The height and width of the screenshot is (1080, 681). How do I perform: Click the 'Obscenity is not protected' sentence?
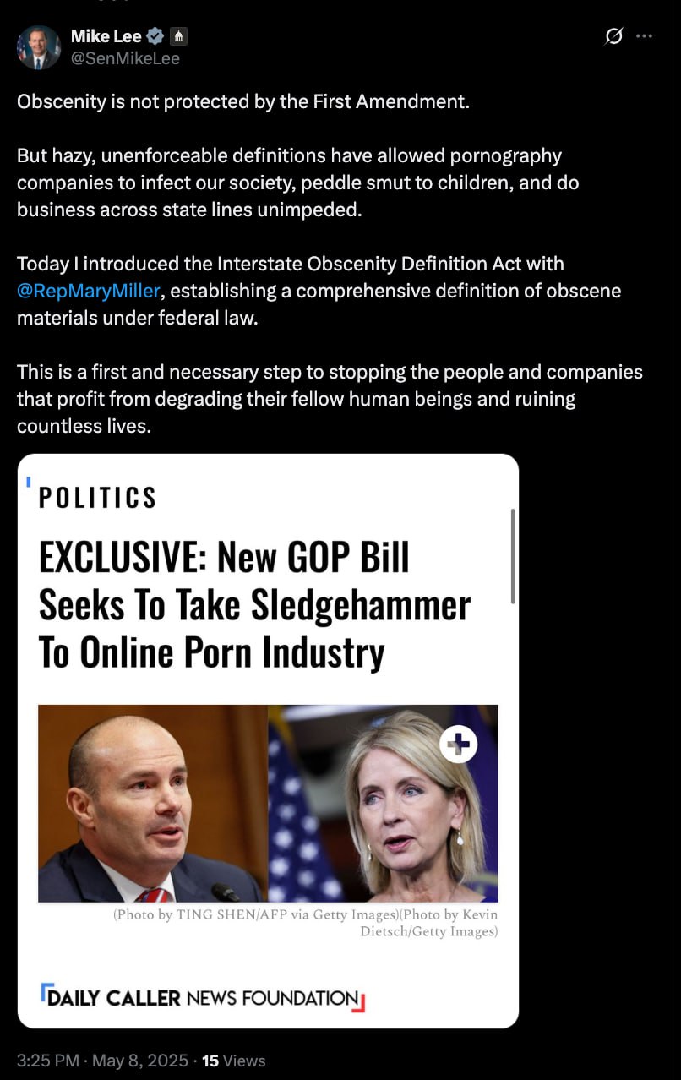[x=243, y=102]
